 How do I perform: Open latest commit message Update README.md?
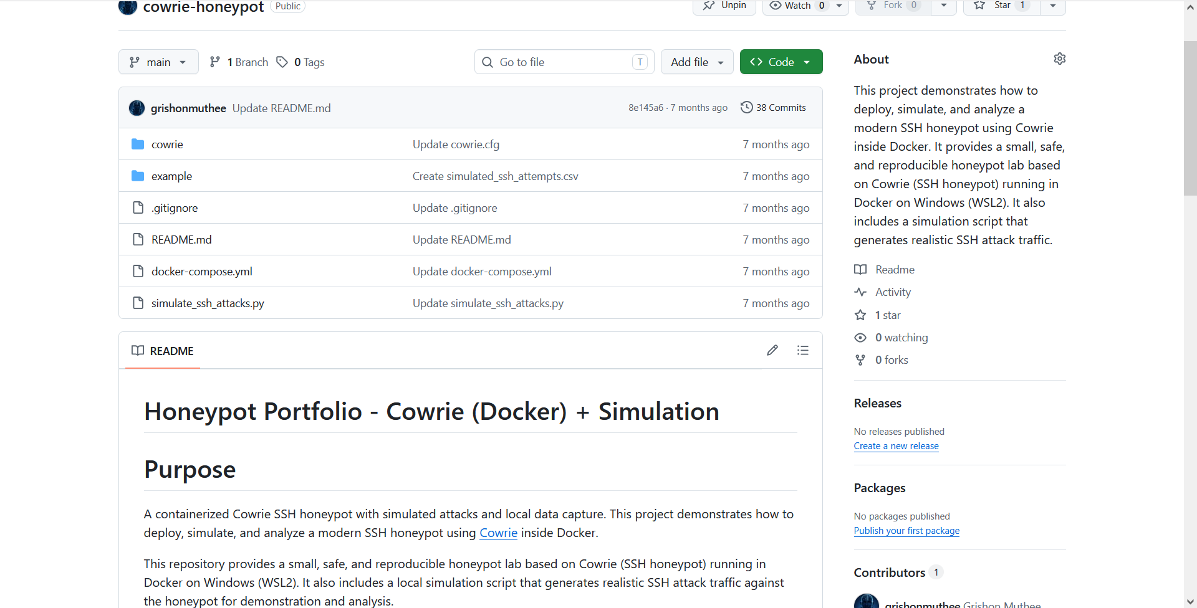[x=282, y=108]
